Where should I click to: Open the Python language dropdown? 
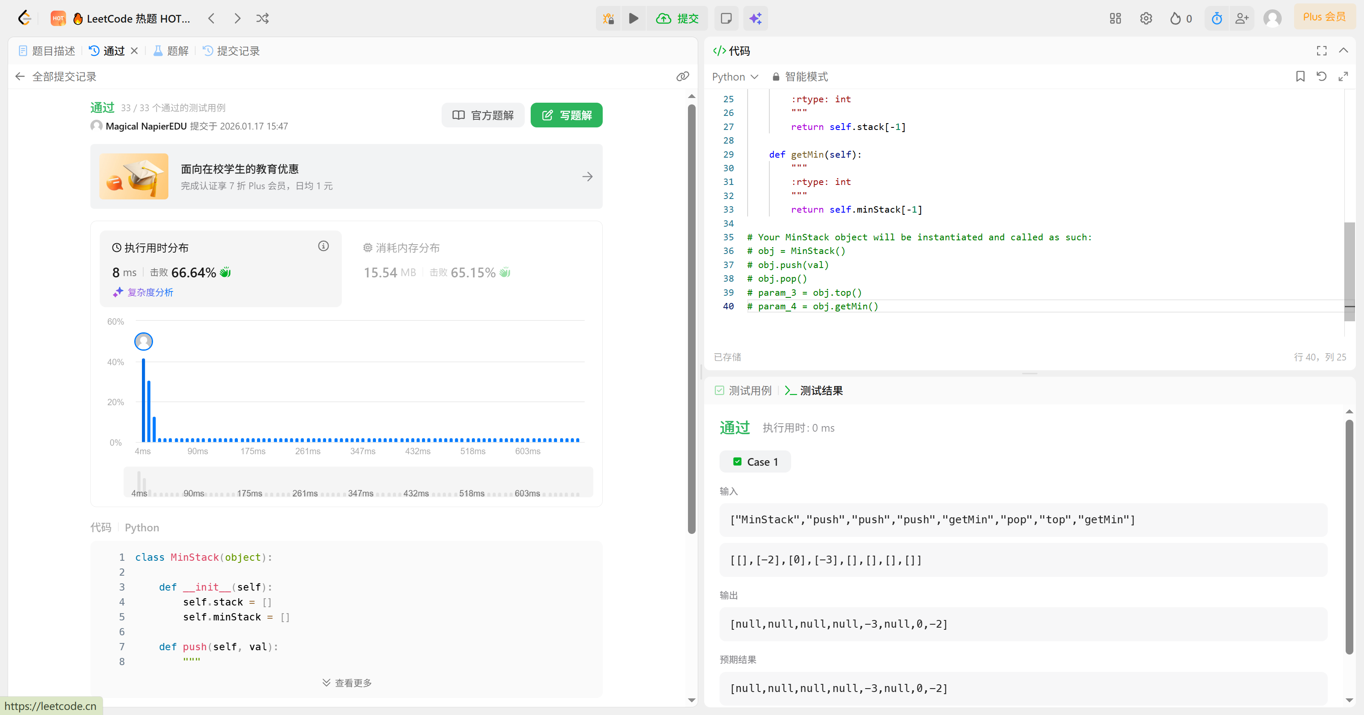click(735, 77)
